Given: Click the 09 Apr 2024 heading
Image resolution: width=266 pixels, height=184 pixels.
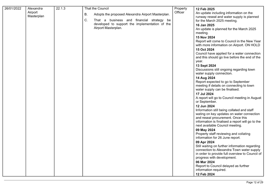Looking at the screenshot, I should click(205, 142).
